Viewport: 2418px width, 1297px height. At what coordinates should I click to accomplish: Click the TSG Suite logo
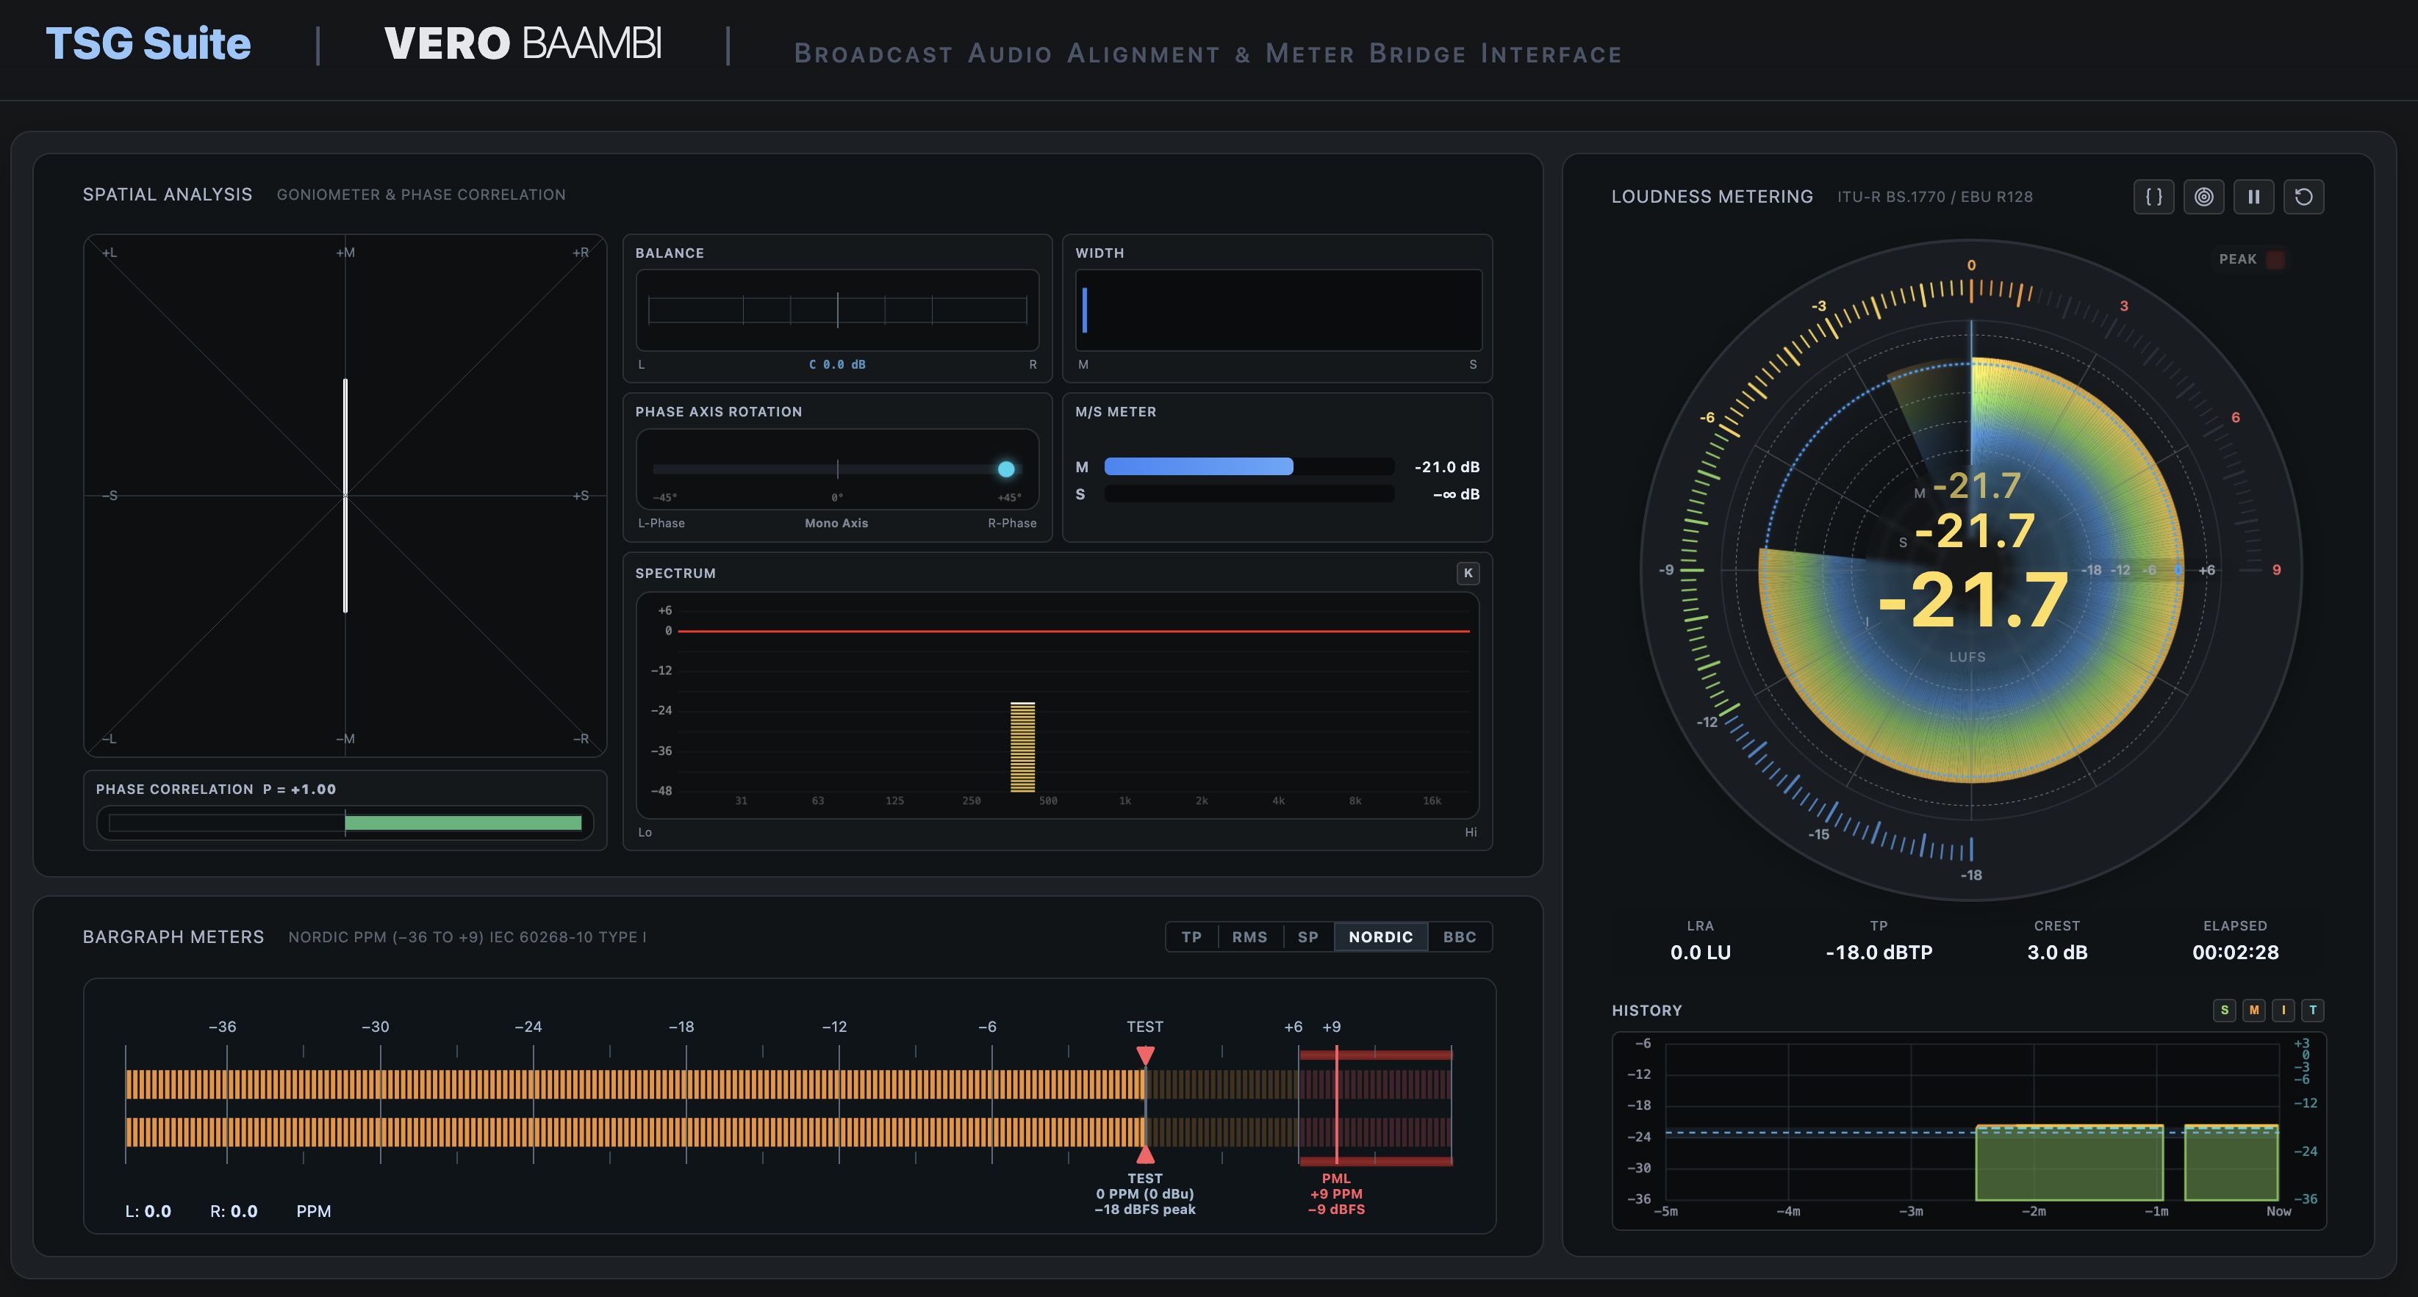point(148,44)
